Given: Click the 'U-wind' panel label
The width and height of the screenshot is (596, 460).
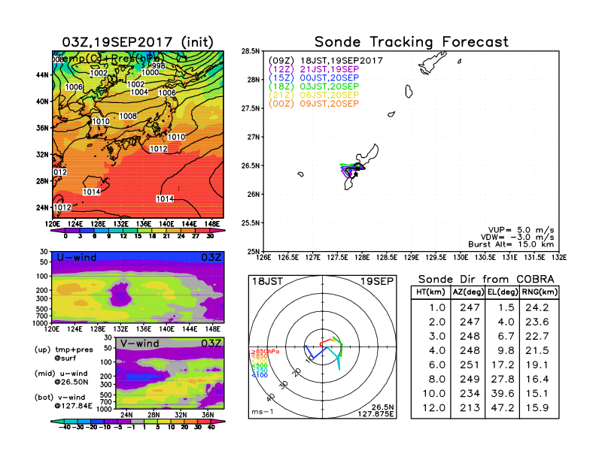Looking at the screenshot, I should coord(77,257).
